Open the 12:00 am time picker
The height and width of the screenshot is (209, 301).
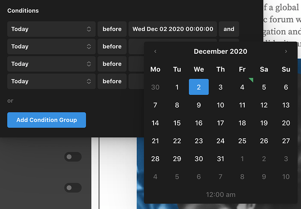click(220, 195)
